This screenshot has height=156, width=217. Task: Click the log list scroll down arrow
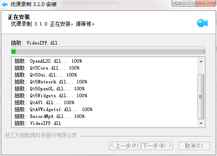pyautogui.click(x=201, y=123)
